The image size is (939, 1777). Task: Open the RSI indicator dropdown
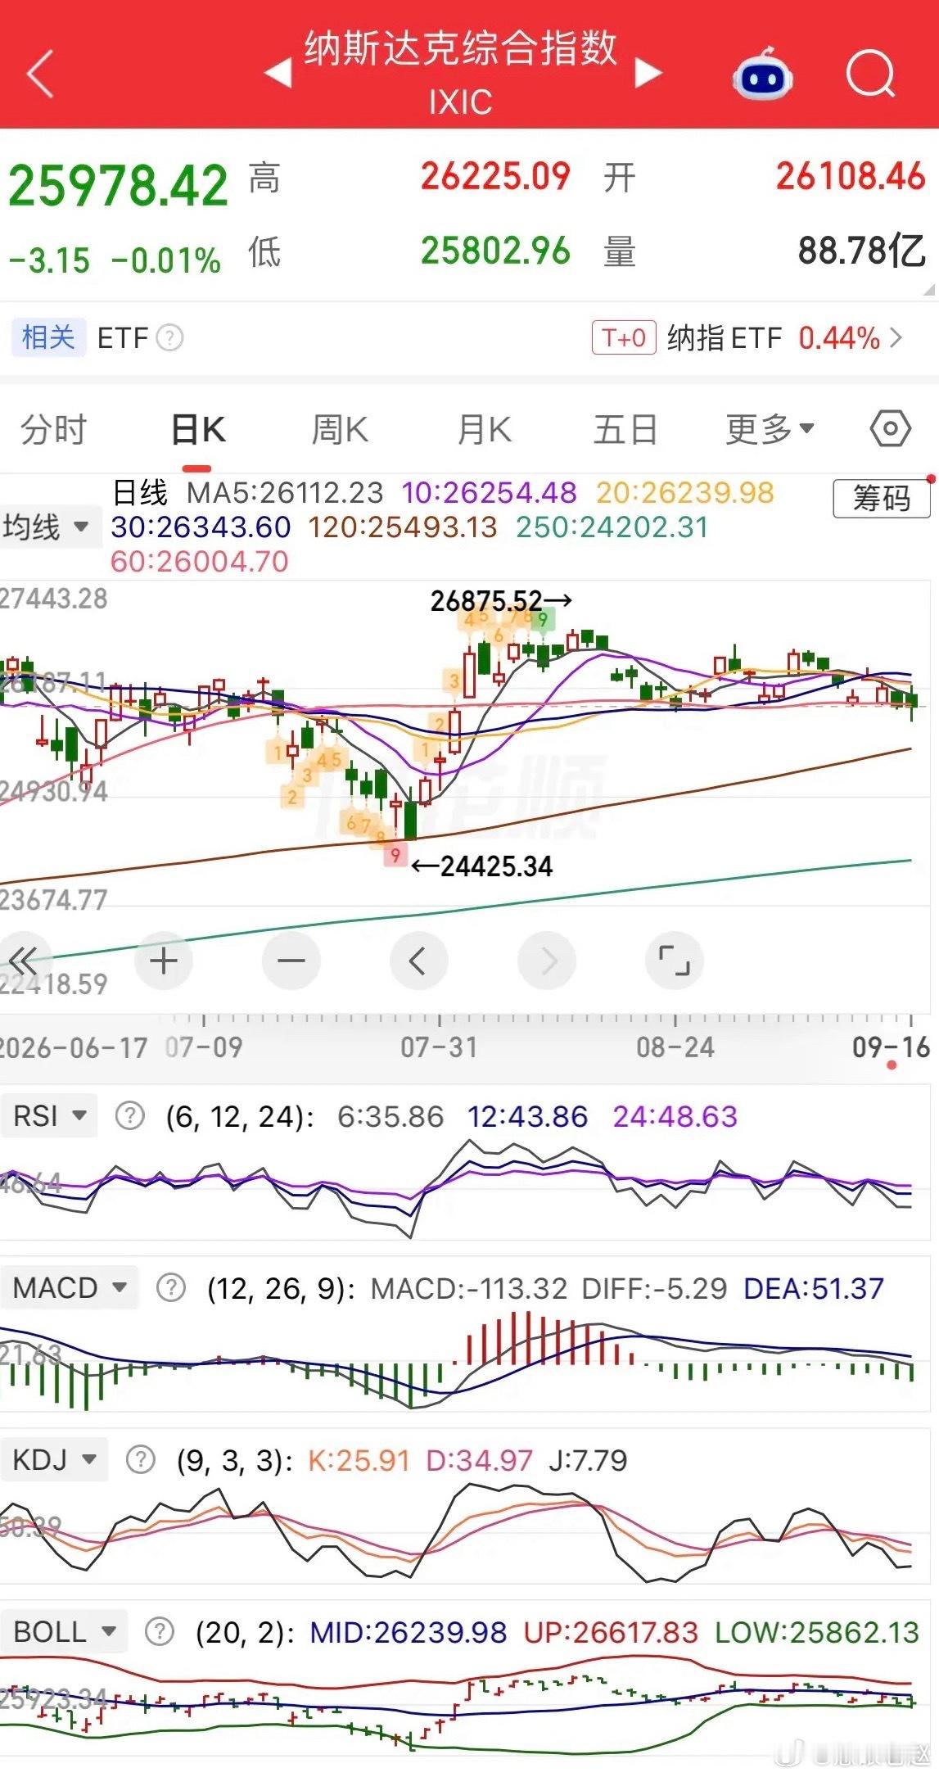[50, 1115]
